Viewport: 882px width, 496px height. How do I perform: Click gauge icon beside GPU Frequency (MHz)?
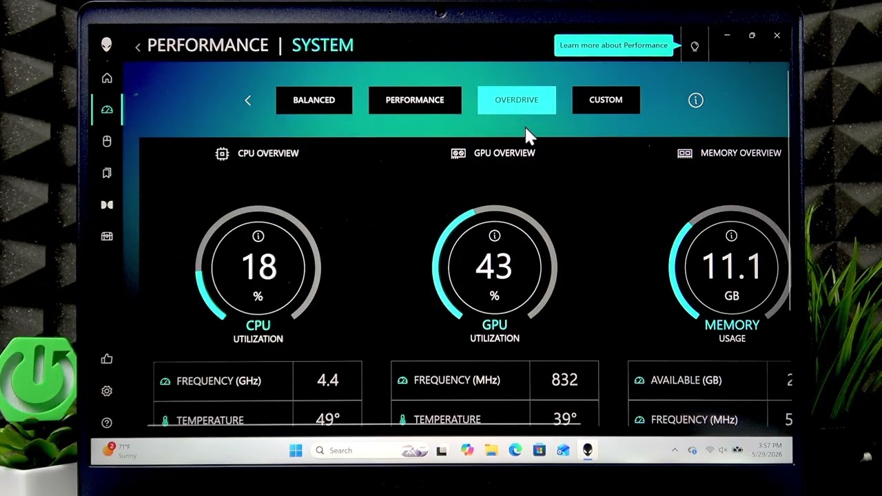click(402, 380)
